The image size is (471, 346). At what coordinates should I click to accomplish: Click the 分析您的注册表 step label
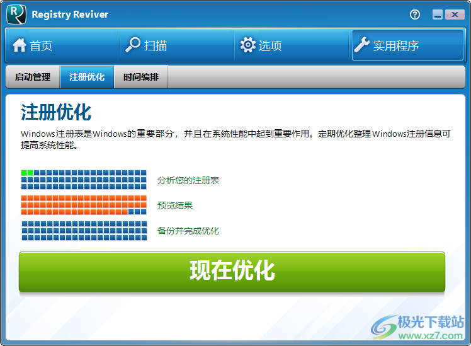pyautogui.click(x=188, y=180)
